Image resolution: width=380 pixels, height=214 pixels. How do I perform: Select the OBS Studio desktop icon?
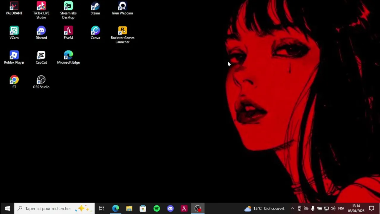coord(41,82)
